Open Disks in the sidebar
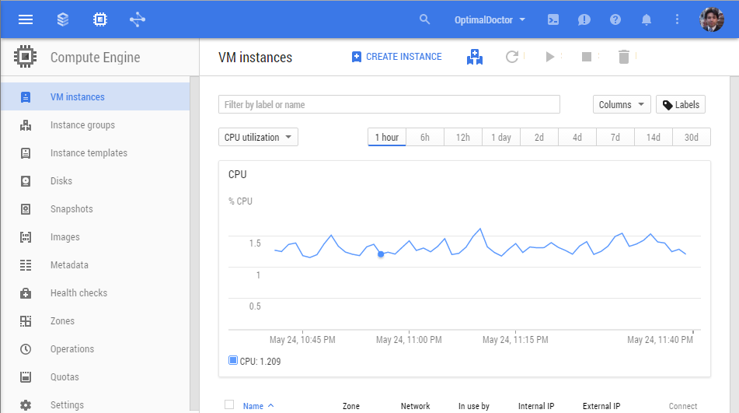The width and height of the screenshot is (739, 413). (x=96, y=181)
